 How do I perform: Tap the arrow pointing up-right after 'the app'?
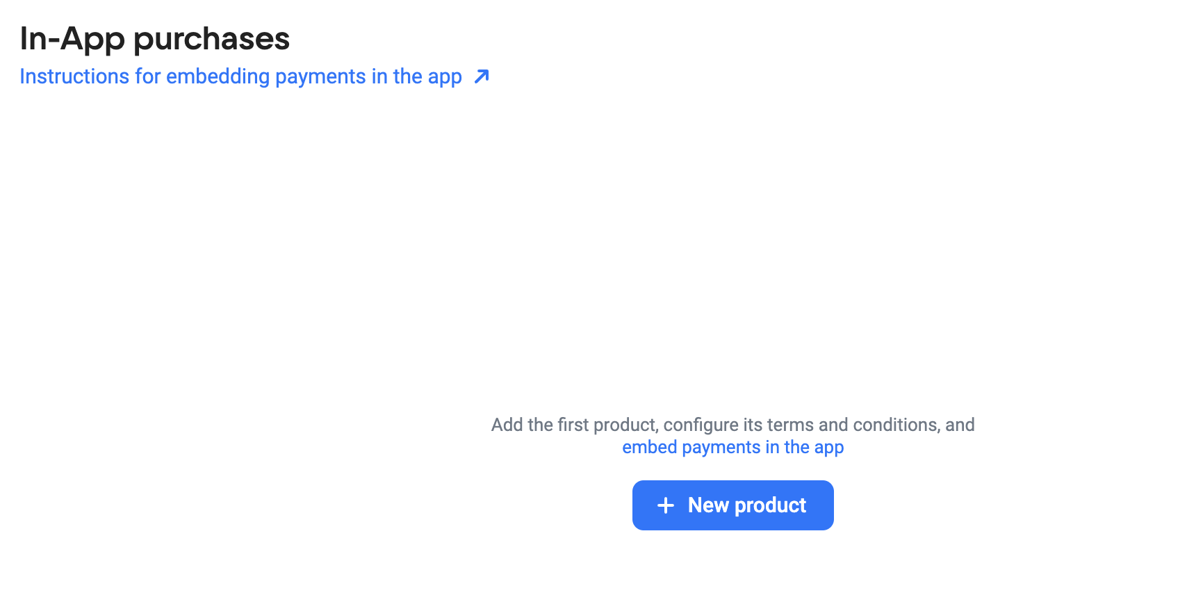point(482,76)
